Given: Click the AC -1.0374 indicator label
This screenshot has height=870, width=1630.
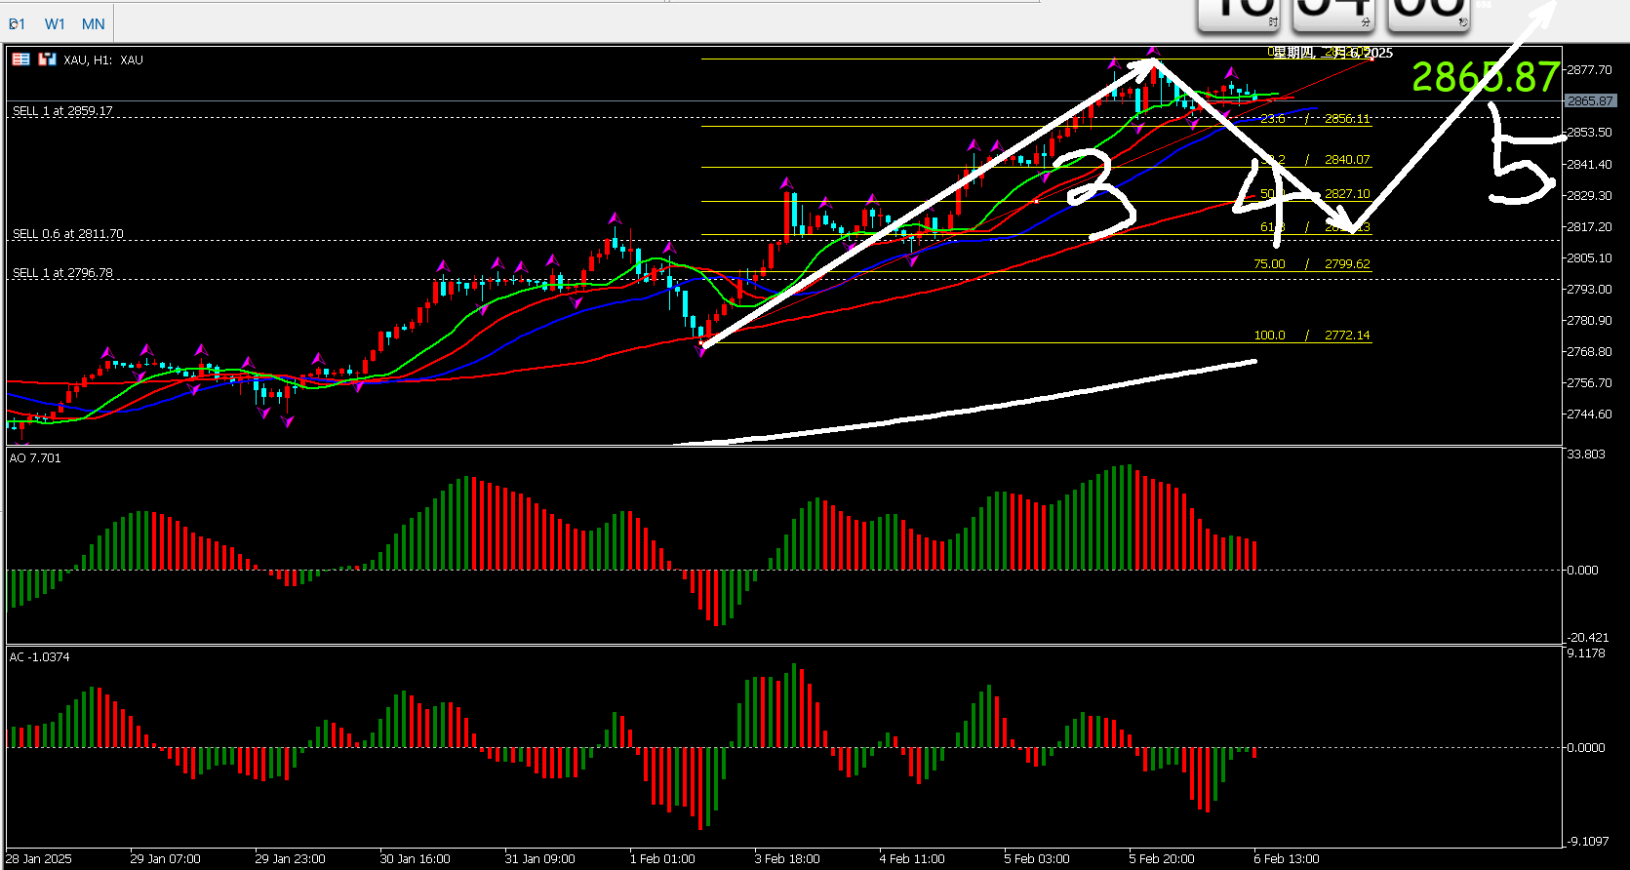Looking at the screenshot, I should (x=40, y=657).
